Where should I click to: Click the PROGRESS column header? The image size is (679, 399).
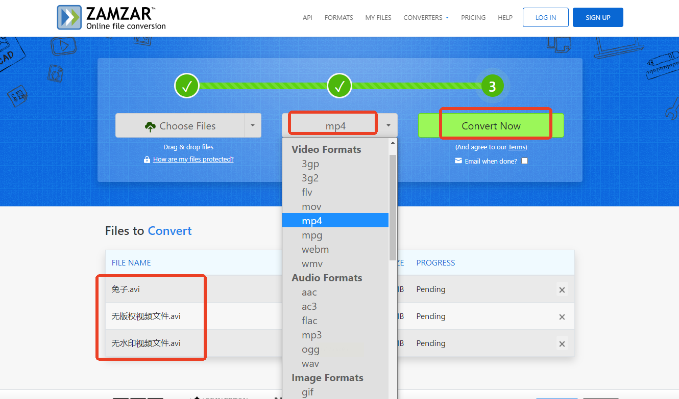tap(435, 263)
